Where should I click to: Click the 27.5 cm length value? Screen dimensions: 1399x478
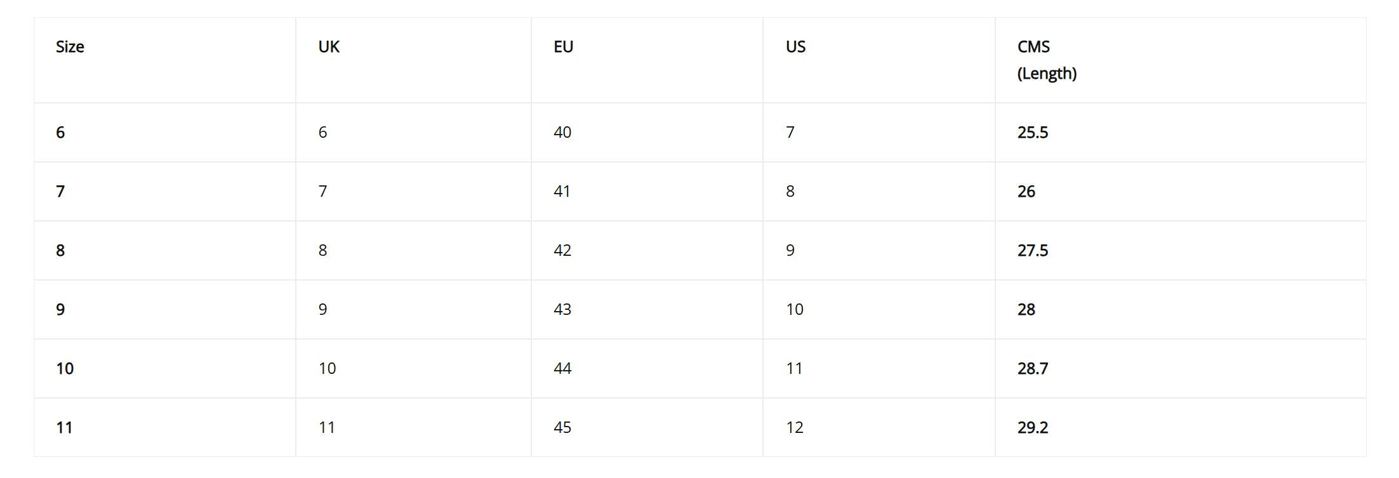[x=1032, y=251]
